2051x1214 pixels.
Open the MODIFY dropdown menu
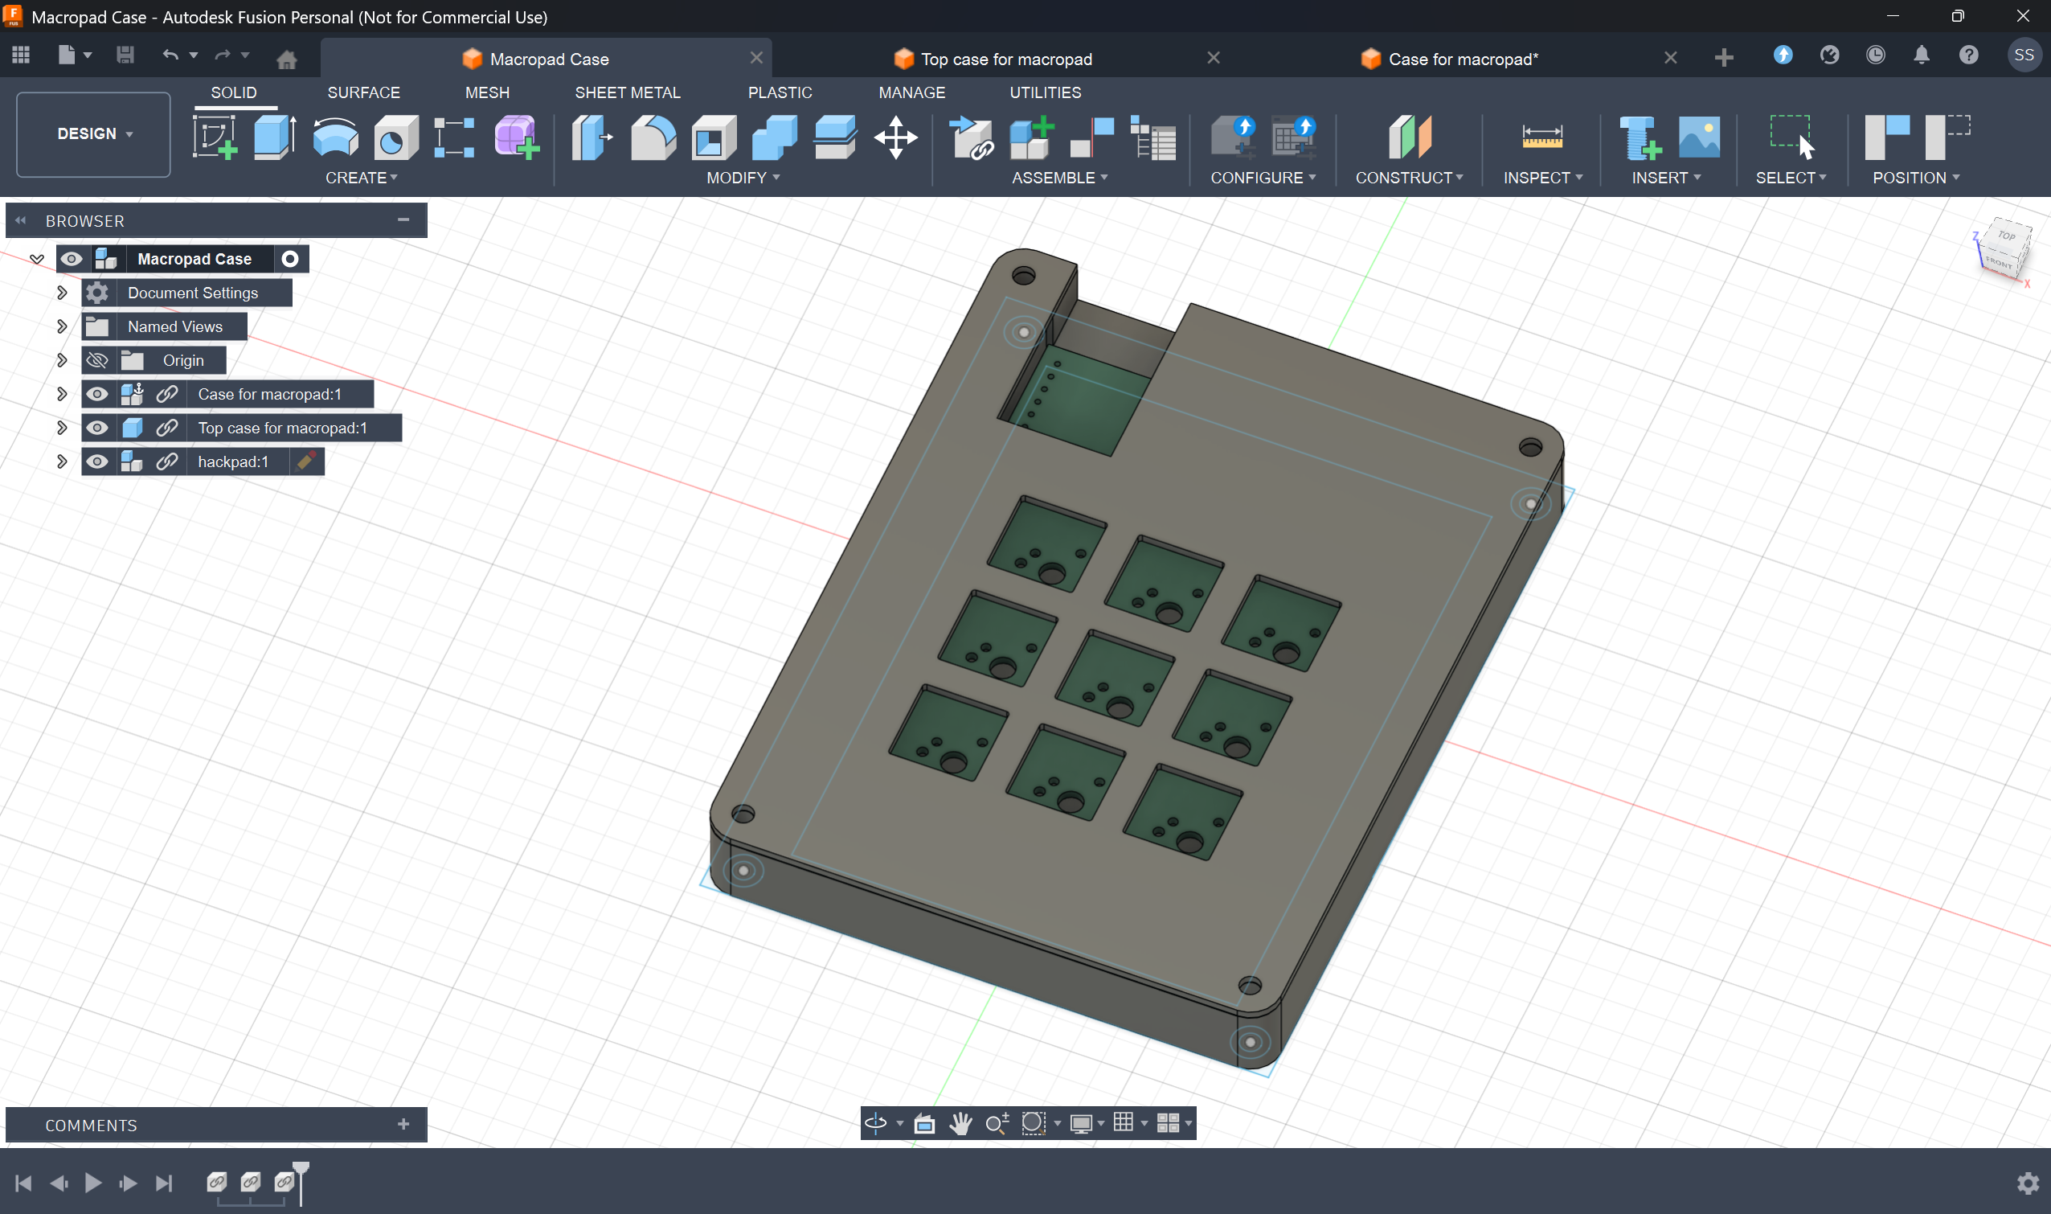743,178
